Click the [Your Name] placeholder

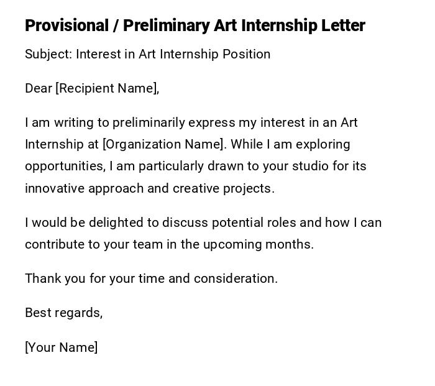pyautogui.click(x=61, y=347)
